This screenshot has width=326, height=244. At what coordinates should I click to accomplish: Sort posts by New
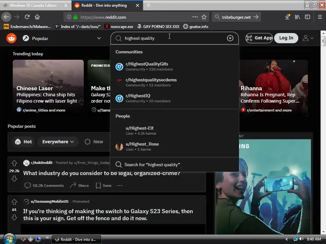[94, 142]
